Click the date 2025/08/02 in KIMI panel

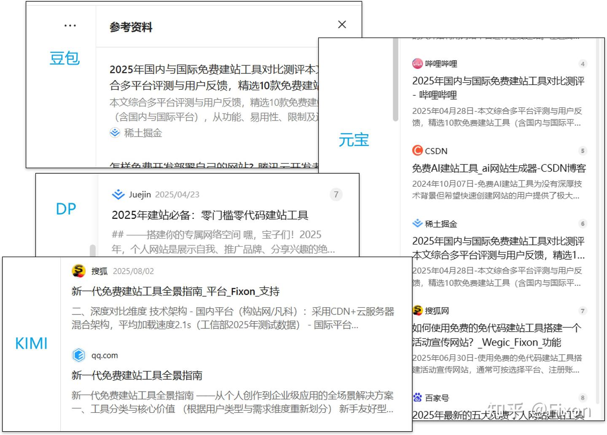pos(133,271)
